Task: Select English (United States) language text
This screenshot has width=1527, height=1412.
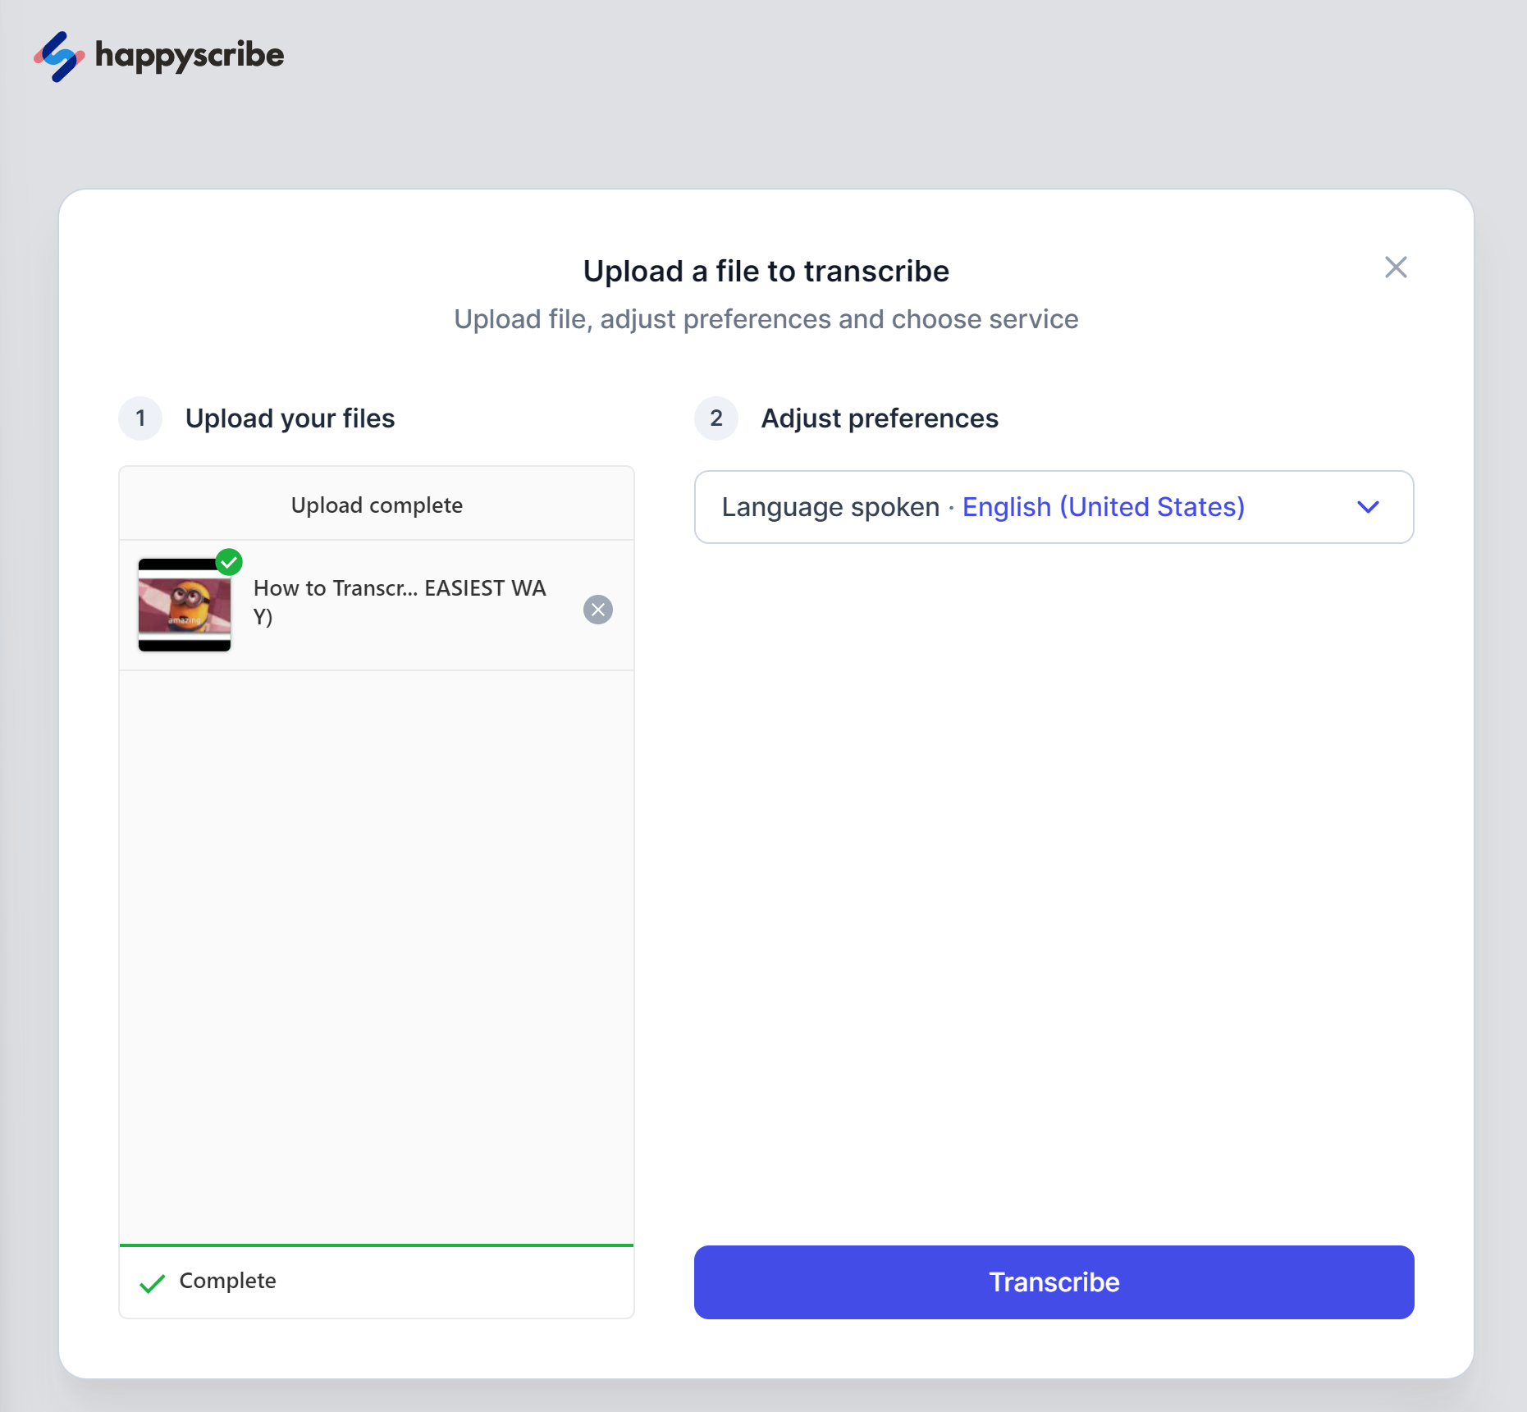Action: [1103, 507]
